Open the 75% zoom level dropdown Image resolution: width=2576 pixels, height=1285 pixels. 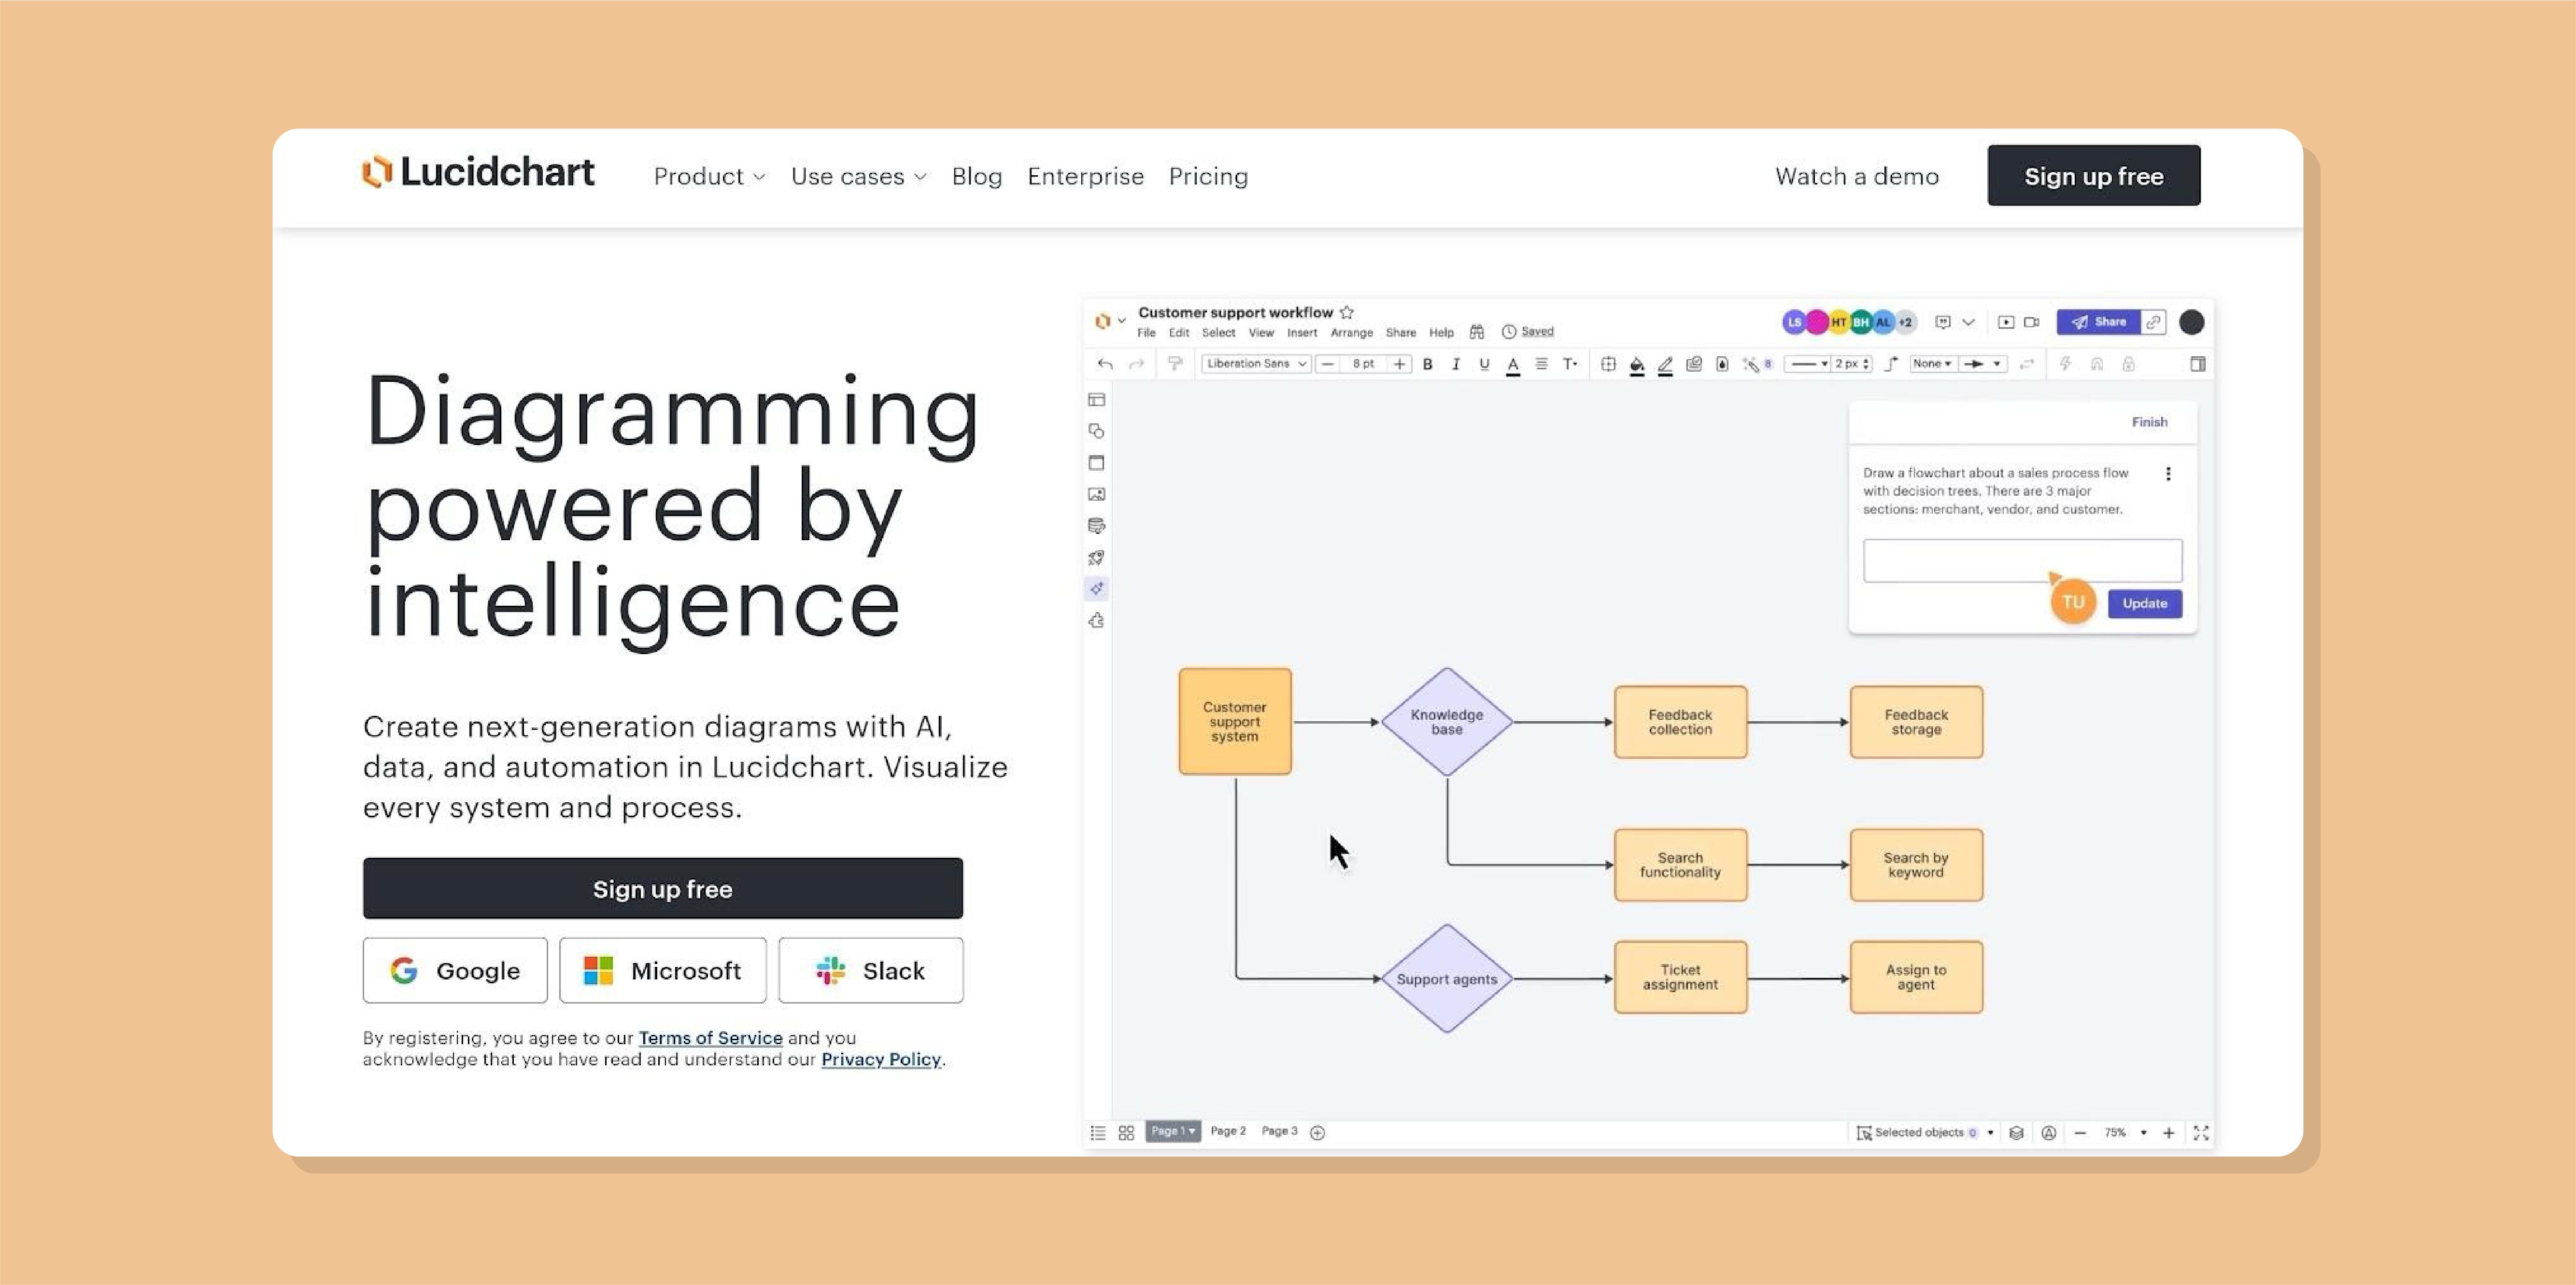[x=2125, y=1133]
